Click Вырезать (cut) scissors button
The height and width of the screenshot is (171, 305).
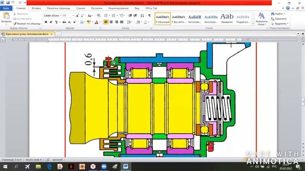tap(20, 14)
